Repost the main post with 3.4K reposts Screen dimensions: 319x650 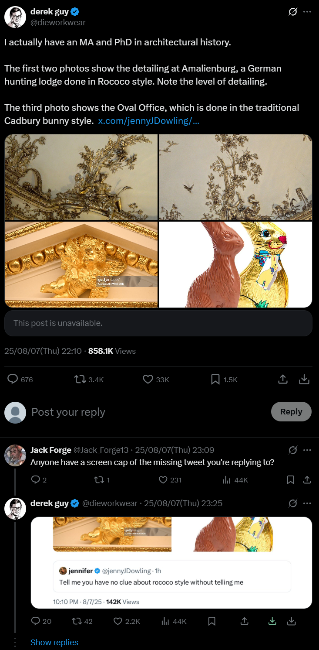[80, 380]
